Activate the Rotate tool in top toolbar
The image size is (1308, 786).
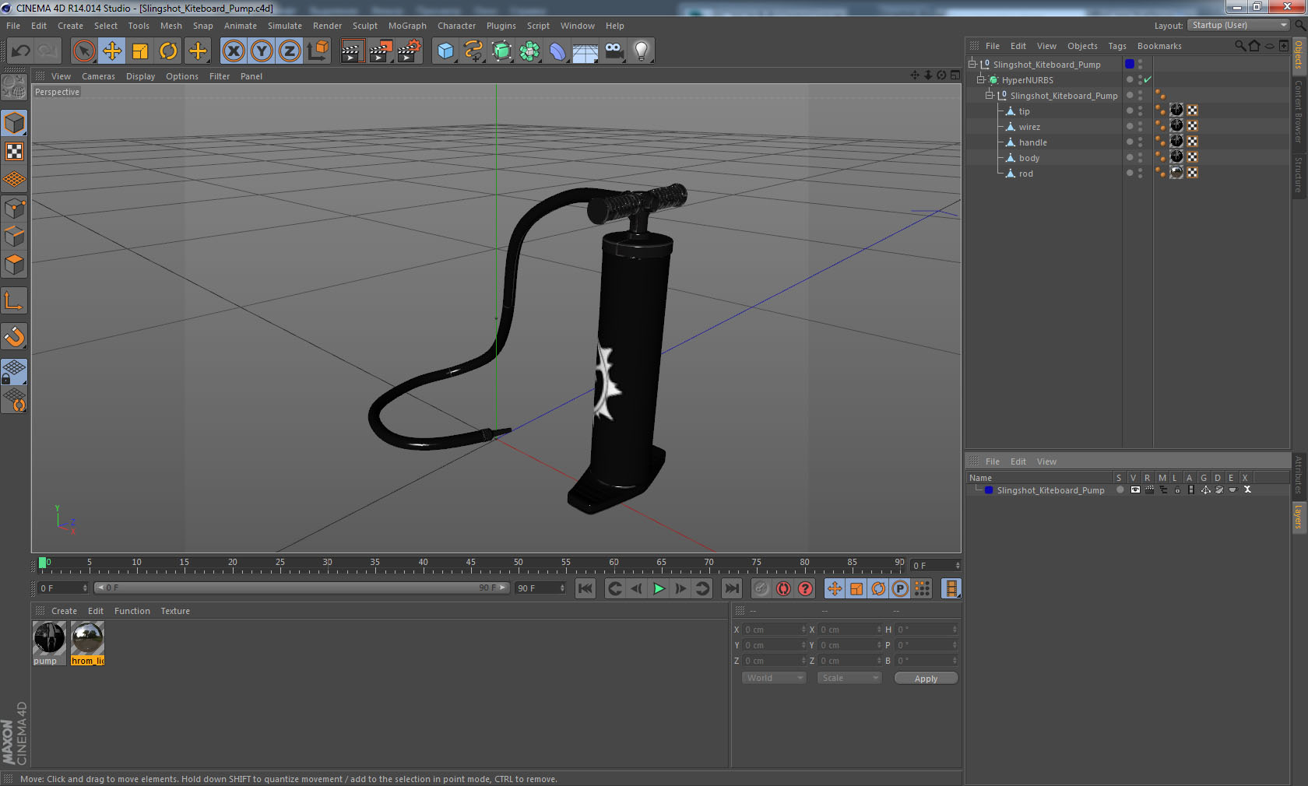168,51
